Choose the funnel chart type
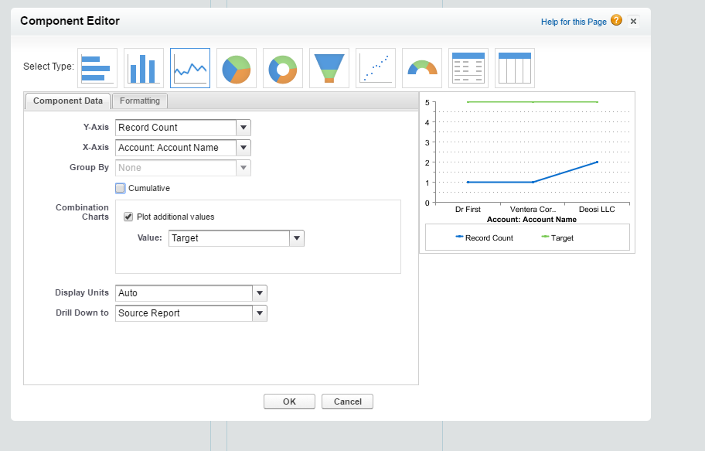Image resolution: width=705 pixels, height=451 pixels. [329, 68]
